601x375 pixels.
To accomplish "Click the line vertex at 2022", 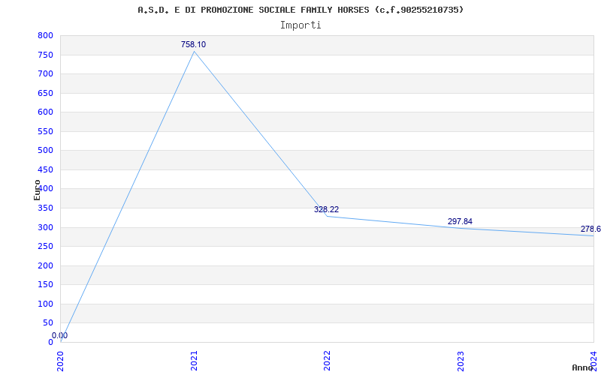I will click(328, 216).
